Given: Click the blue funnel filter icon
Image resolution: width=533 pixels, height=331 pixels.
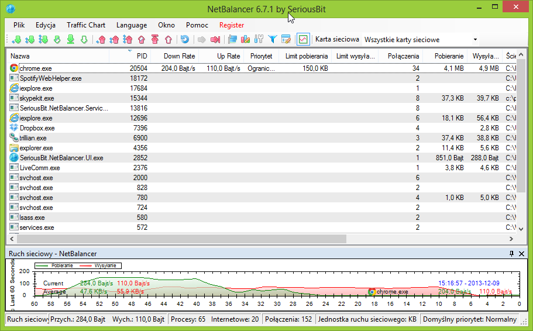Looking at the screenshot, I should pyautogui.click(x=272, y=39).
